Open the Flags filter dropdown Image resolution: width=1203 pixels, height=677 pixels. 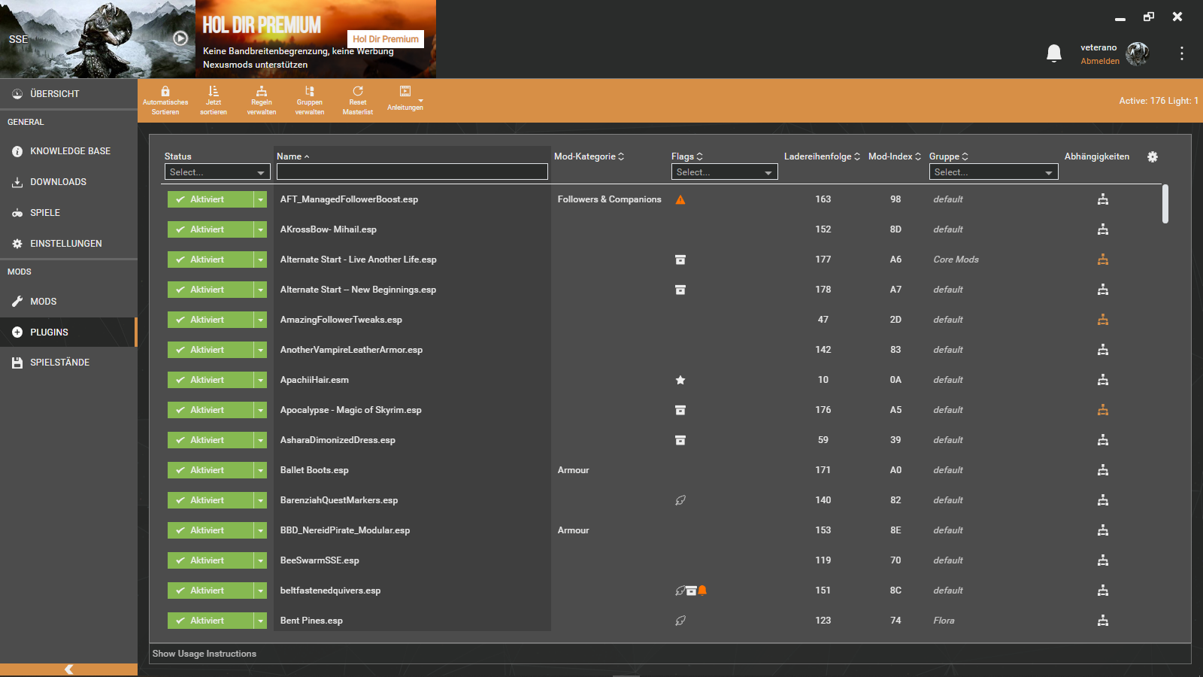click(724, 172)
